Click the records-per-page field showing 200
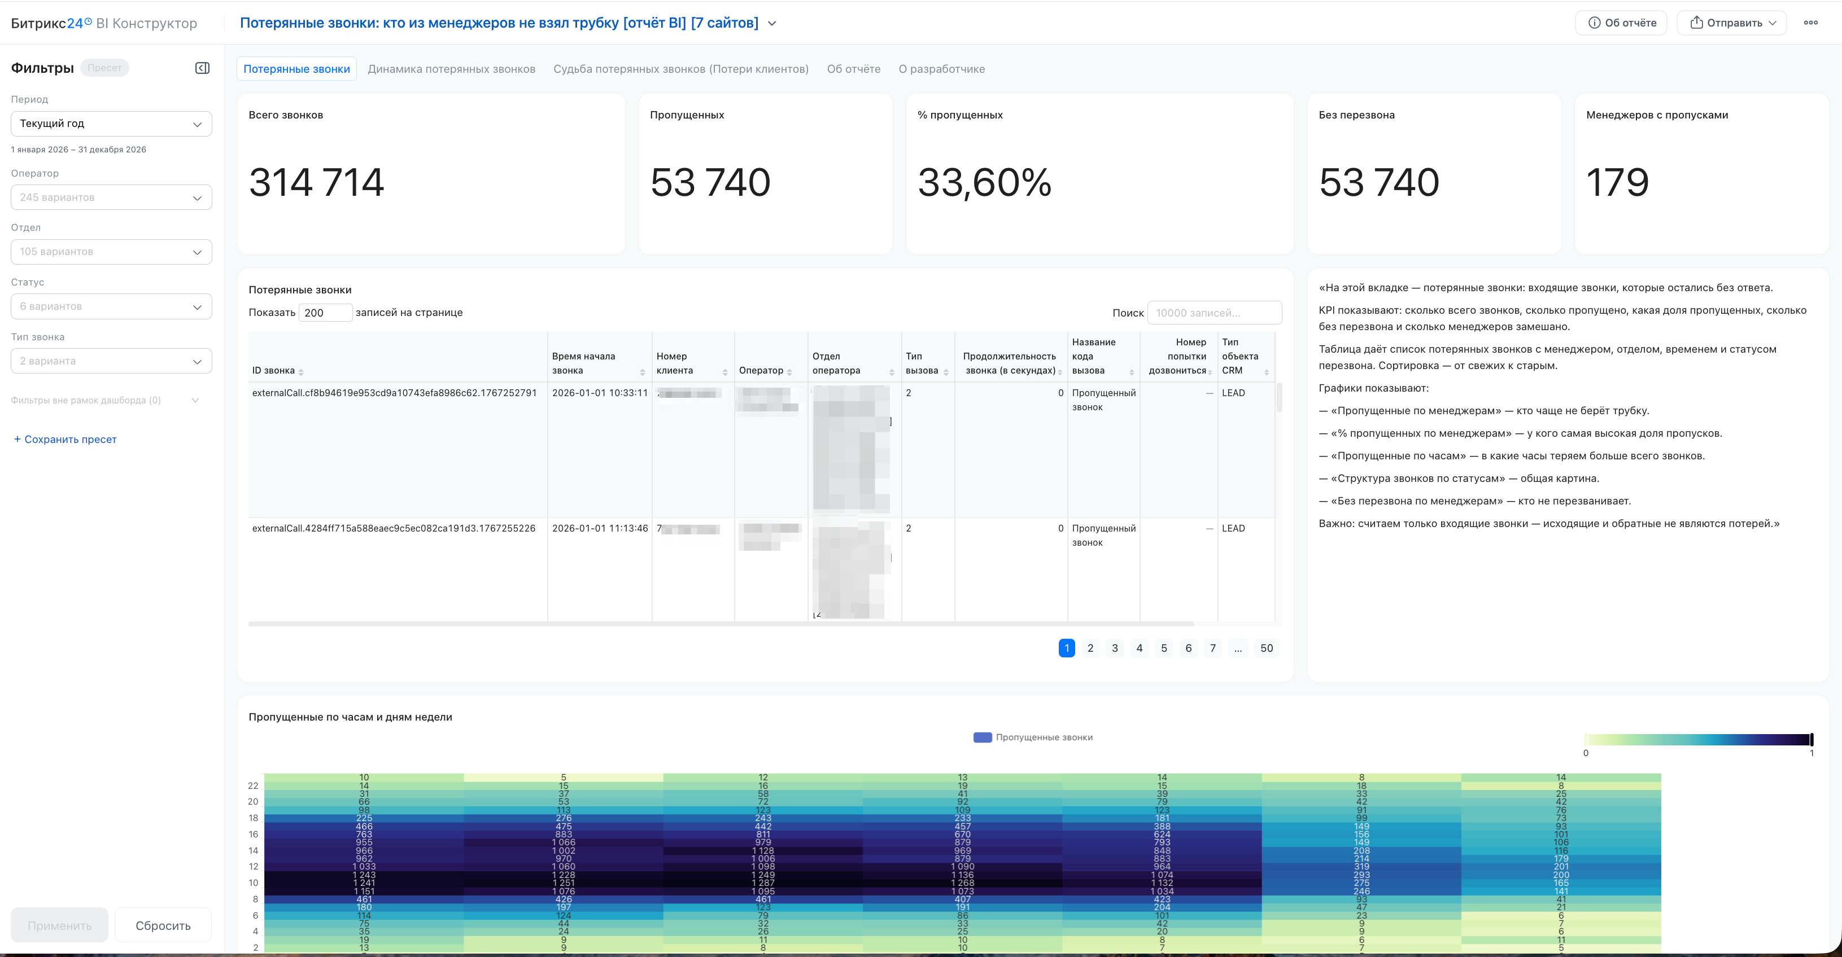The image size is (1842, 957). (x=325, y=313)
